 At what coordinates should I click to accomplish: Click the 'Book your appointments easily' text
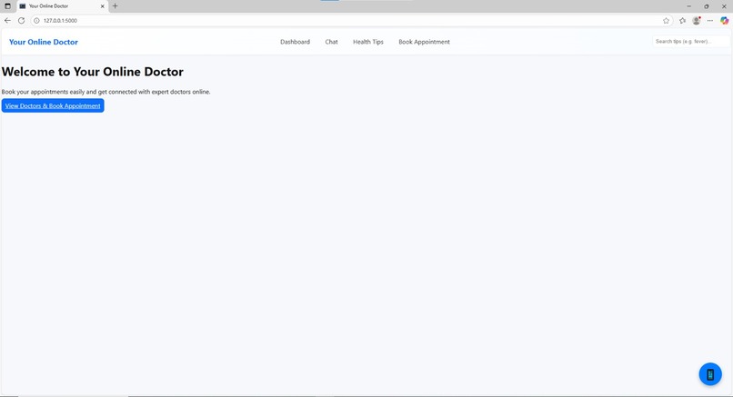pyautogui.click(x=106, y=92)
